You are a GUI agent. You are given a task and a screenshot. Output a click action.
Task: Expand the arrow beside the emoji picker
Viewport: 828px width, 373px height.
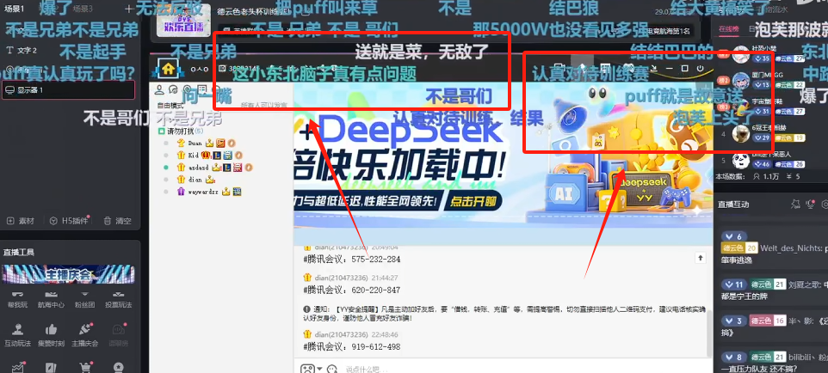[319, 370]
